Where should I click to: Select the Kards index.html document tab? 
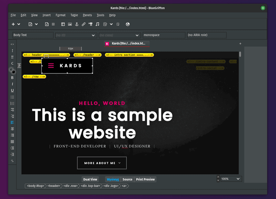click(127, 43)
